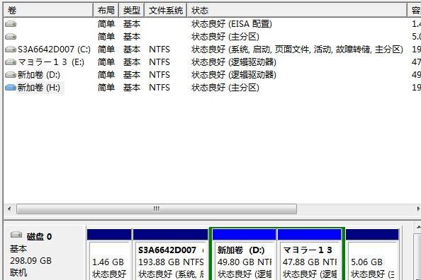Select the 1.46 GB partition block
The height and width of the screenshot is (280, 421).
coord(109,255)
